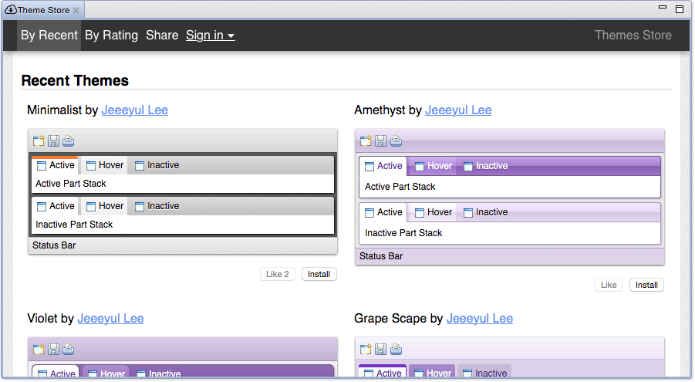Click the Hover tab in Amethyst active stack

click(432, 166)
